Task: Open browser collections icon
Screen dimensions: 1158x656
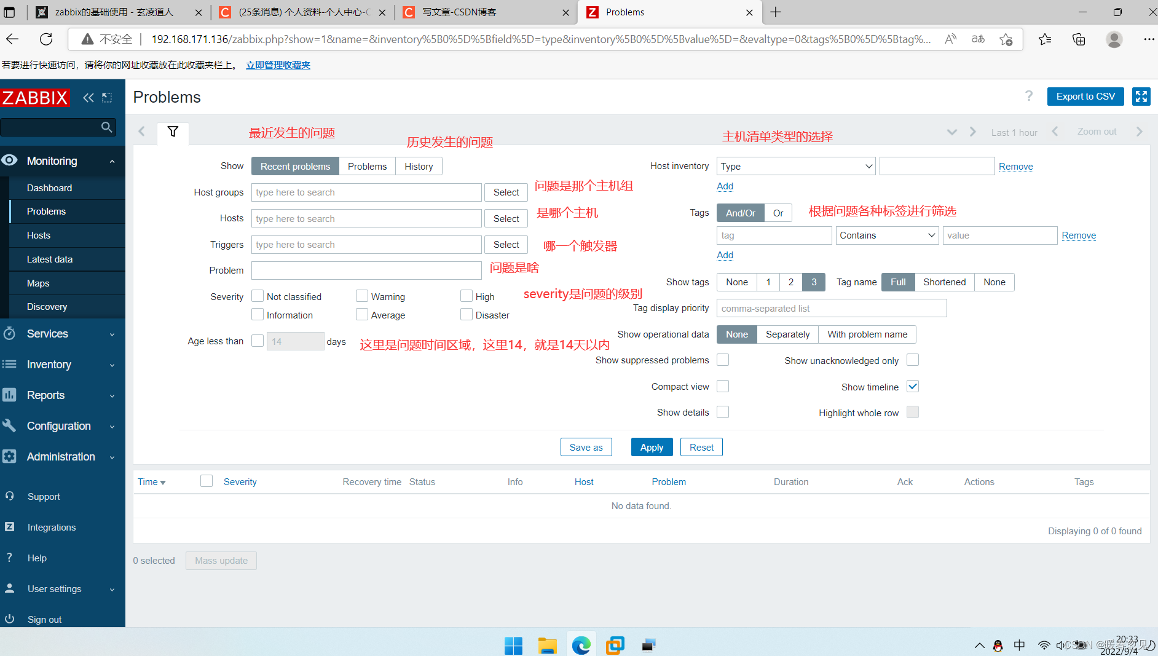Action: click(1079, 39)
